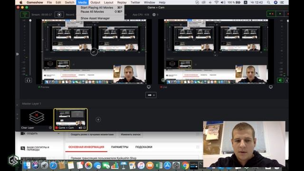Open Numbers chart app from the Dock

click(115, 166)
